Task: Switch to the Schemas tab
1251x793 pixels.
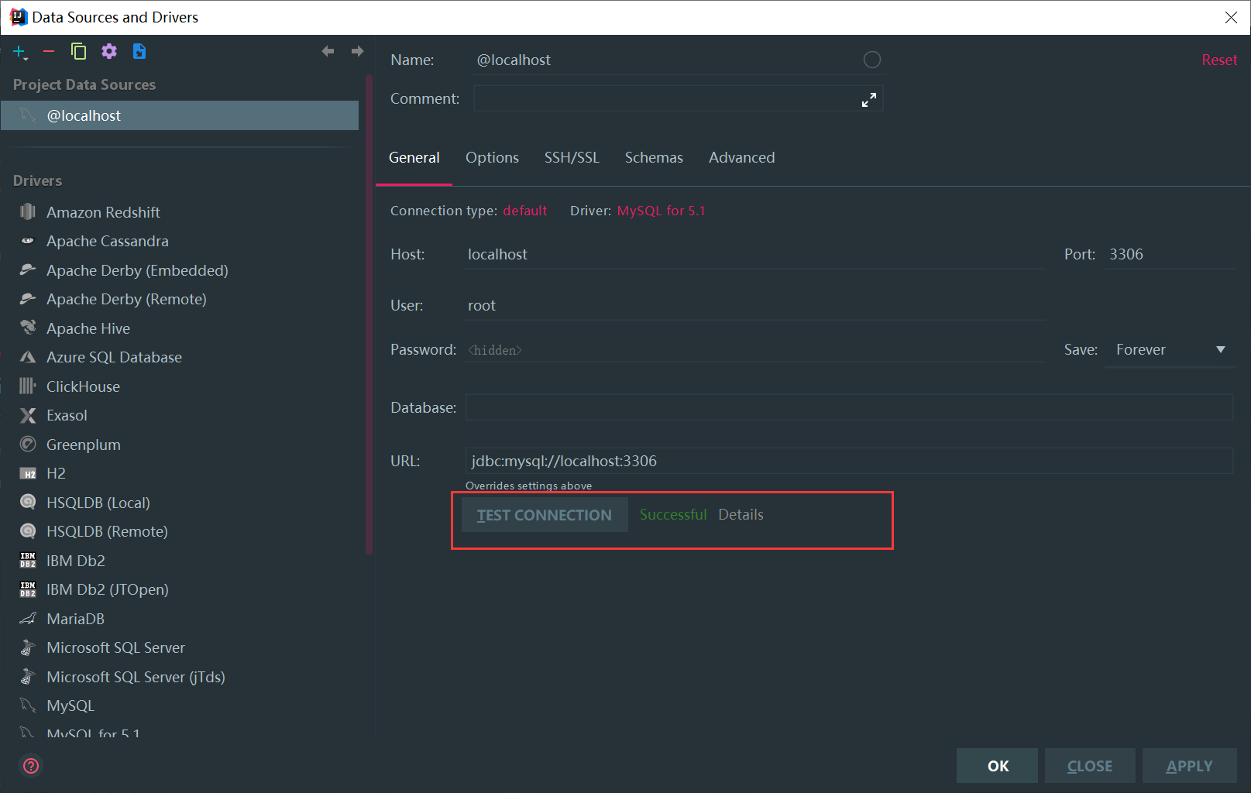Action: [x=653, y=157]
